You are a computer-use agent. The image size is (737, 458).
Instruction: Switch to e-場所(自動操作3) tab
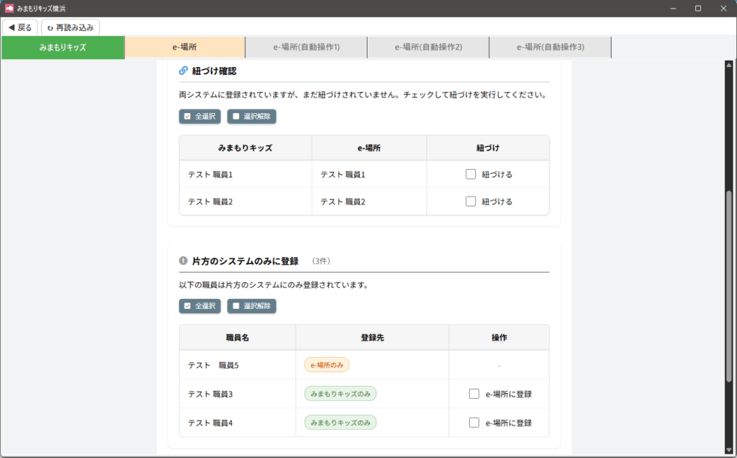(x=550, y=48)
